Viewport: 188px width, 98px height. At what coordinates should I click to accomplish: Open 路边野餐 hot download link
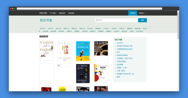pos(120,65)
